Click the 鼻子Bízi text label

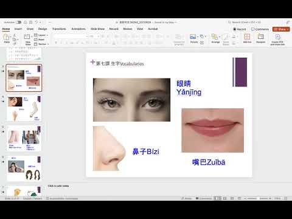click(145, 151)
